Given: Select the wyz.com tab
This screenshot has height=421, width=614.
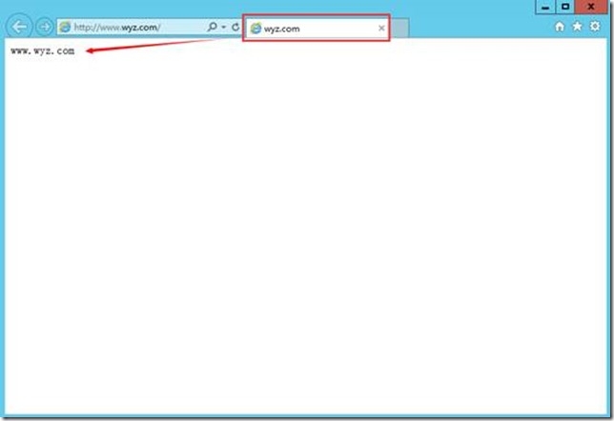Looking at the screenshot, I should (316, 29).
